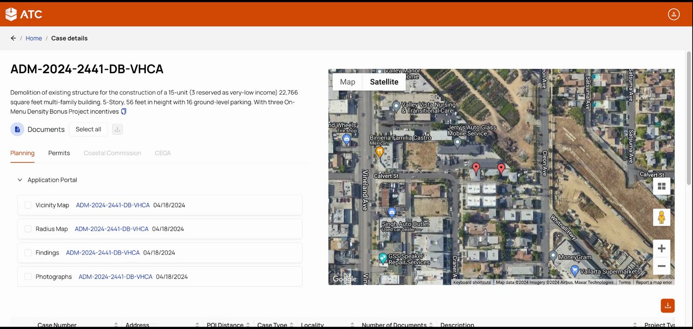The height and width of the screenshot is (329, 693).
Task: Open the CEQA tab
Action: pyautogui.click(x=163, y=153)
